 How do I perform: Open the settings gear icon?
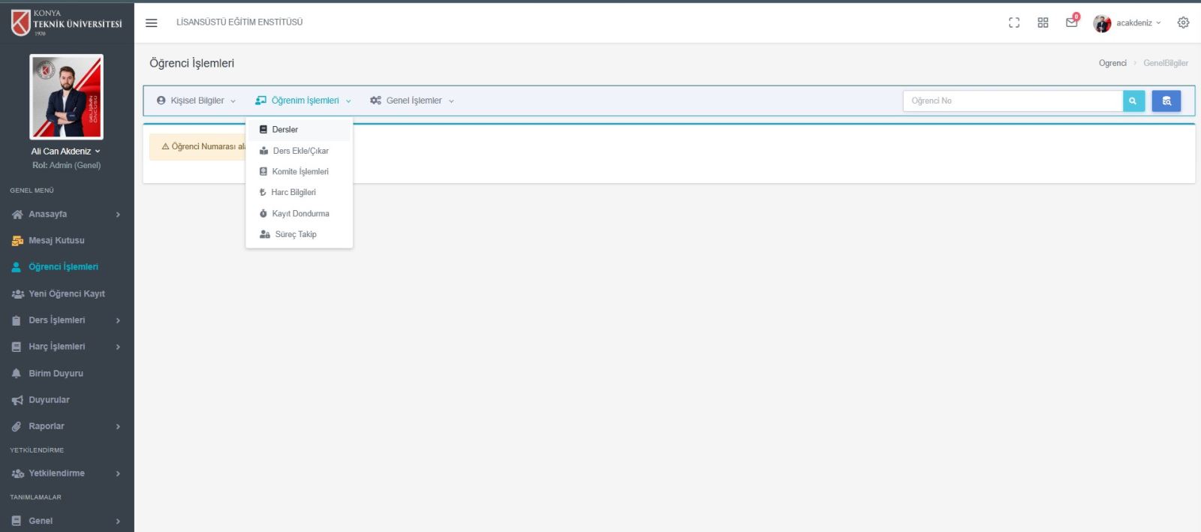[x=1183, y=23]
